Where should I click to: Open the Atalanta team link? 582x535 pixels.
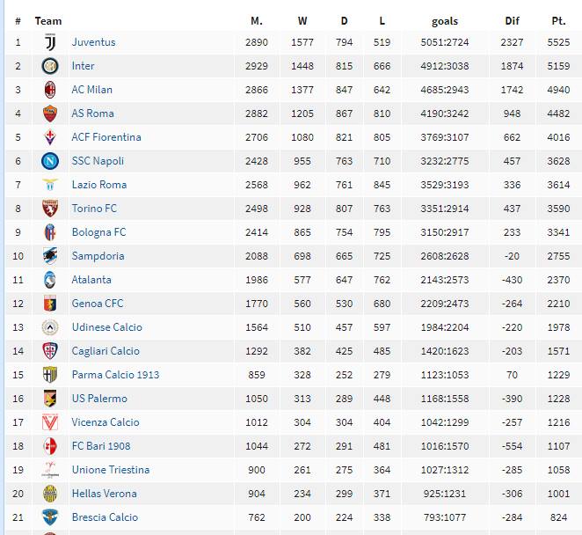pos(91,280)
